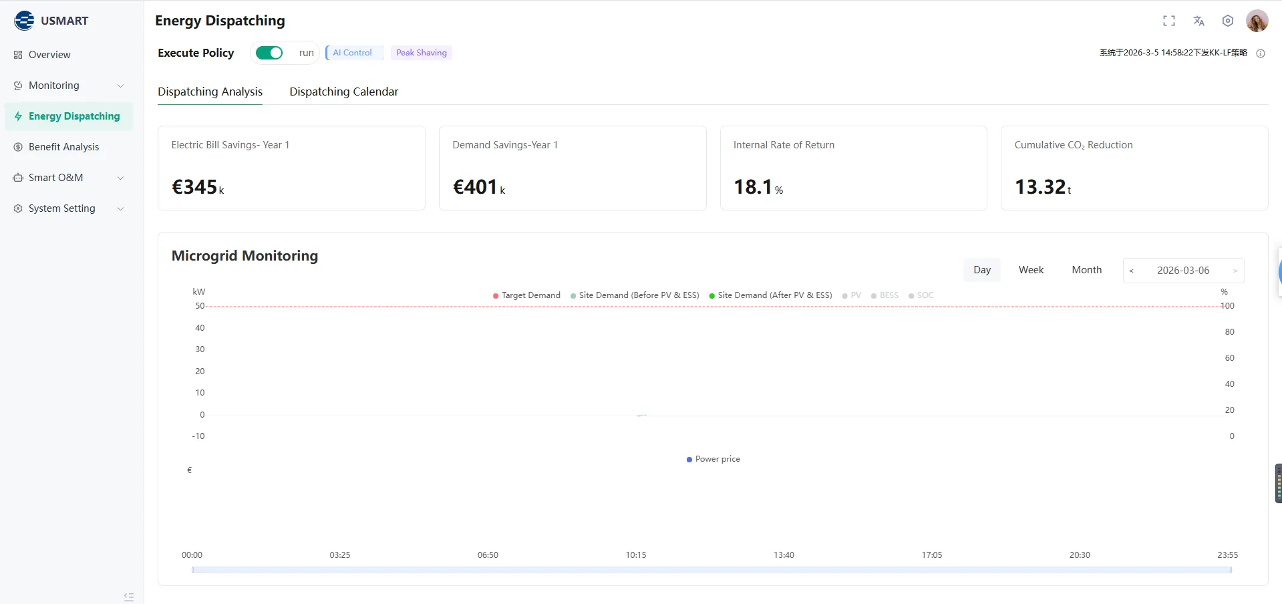Click the chart time range slider bar

point(711,570)
